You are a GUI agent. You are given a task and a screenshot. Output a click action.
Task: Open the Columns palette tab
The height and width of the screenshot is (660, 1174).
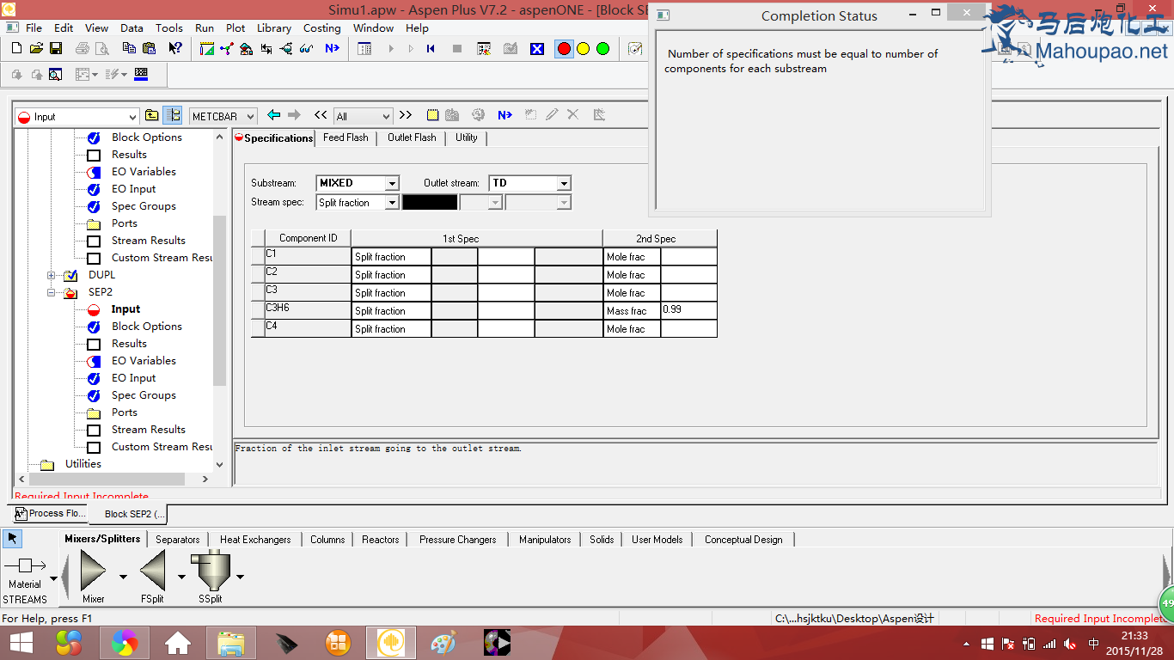point(327,540)
